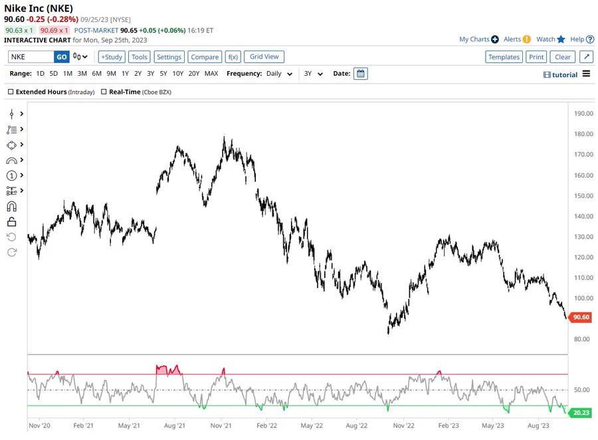Click the Compare button
This screenshot has width=598, height=440.
tap(205, 57)
